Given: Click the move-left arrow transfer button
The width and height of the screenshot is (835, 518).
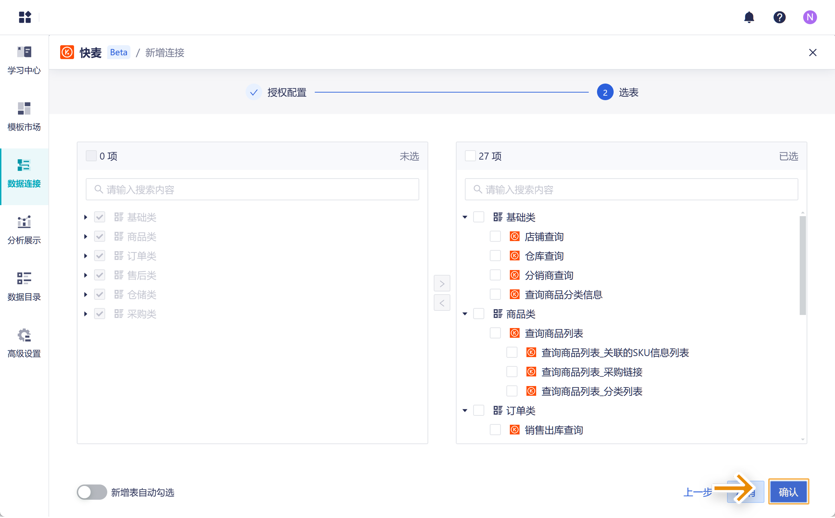Looking at the screenshot, I should pyautogui.click(x=442, y=303).
